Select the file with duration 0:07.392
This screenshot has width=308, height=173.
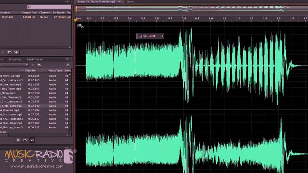pos(34,114)
